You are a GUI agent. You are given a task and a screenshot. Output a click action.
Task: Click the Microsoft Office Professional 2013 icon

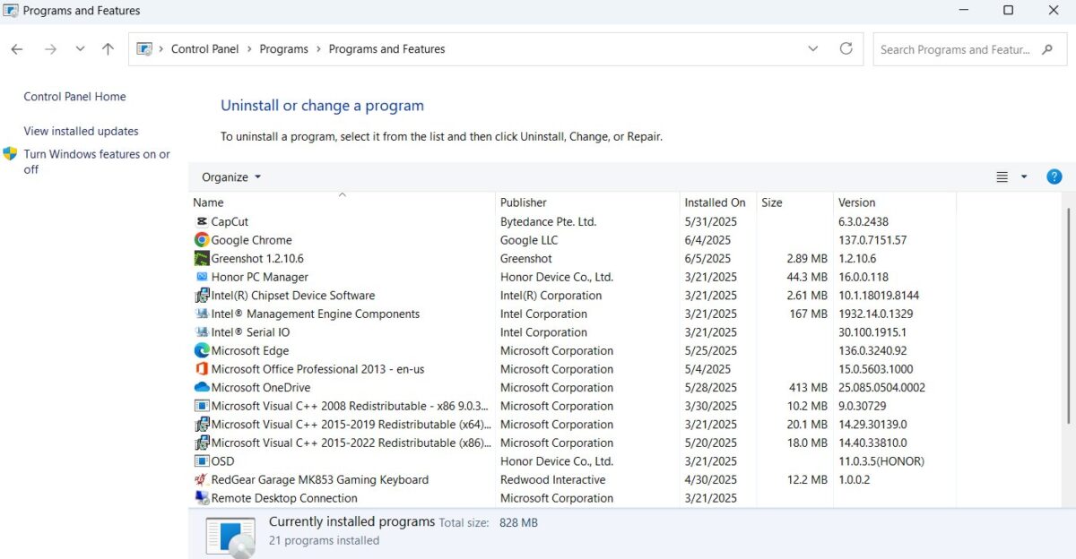pyautogui.click(x=202, y=369)
